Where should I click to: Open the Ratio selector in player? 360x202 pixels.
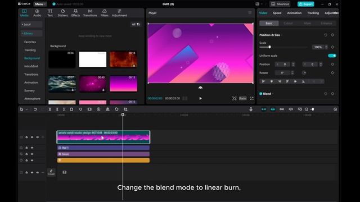point(242,98)
